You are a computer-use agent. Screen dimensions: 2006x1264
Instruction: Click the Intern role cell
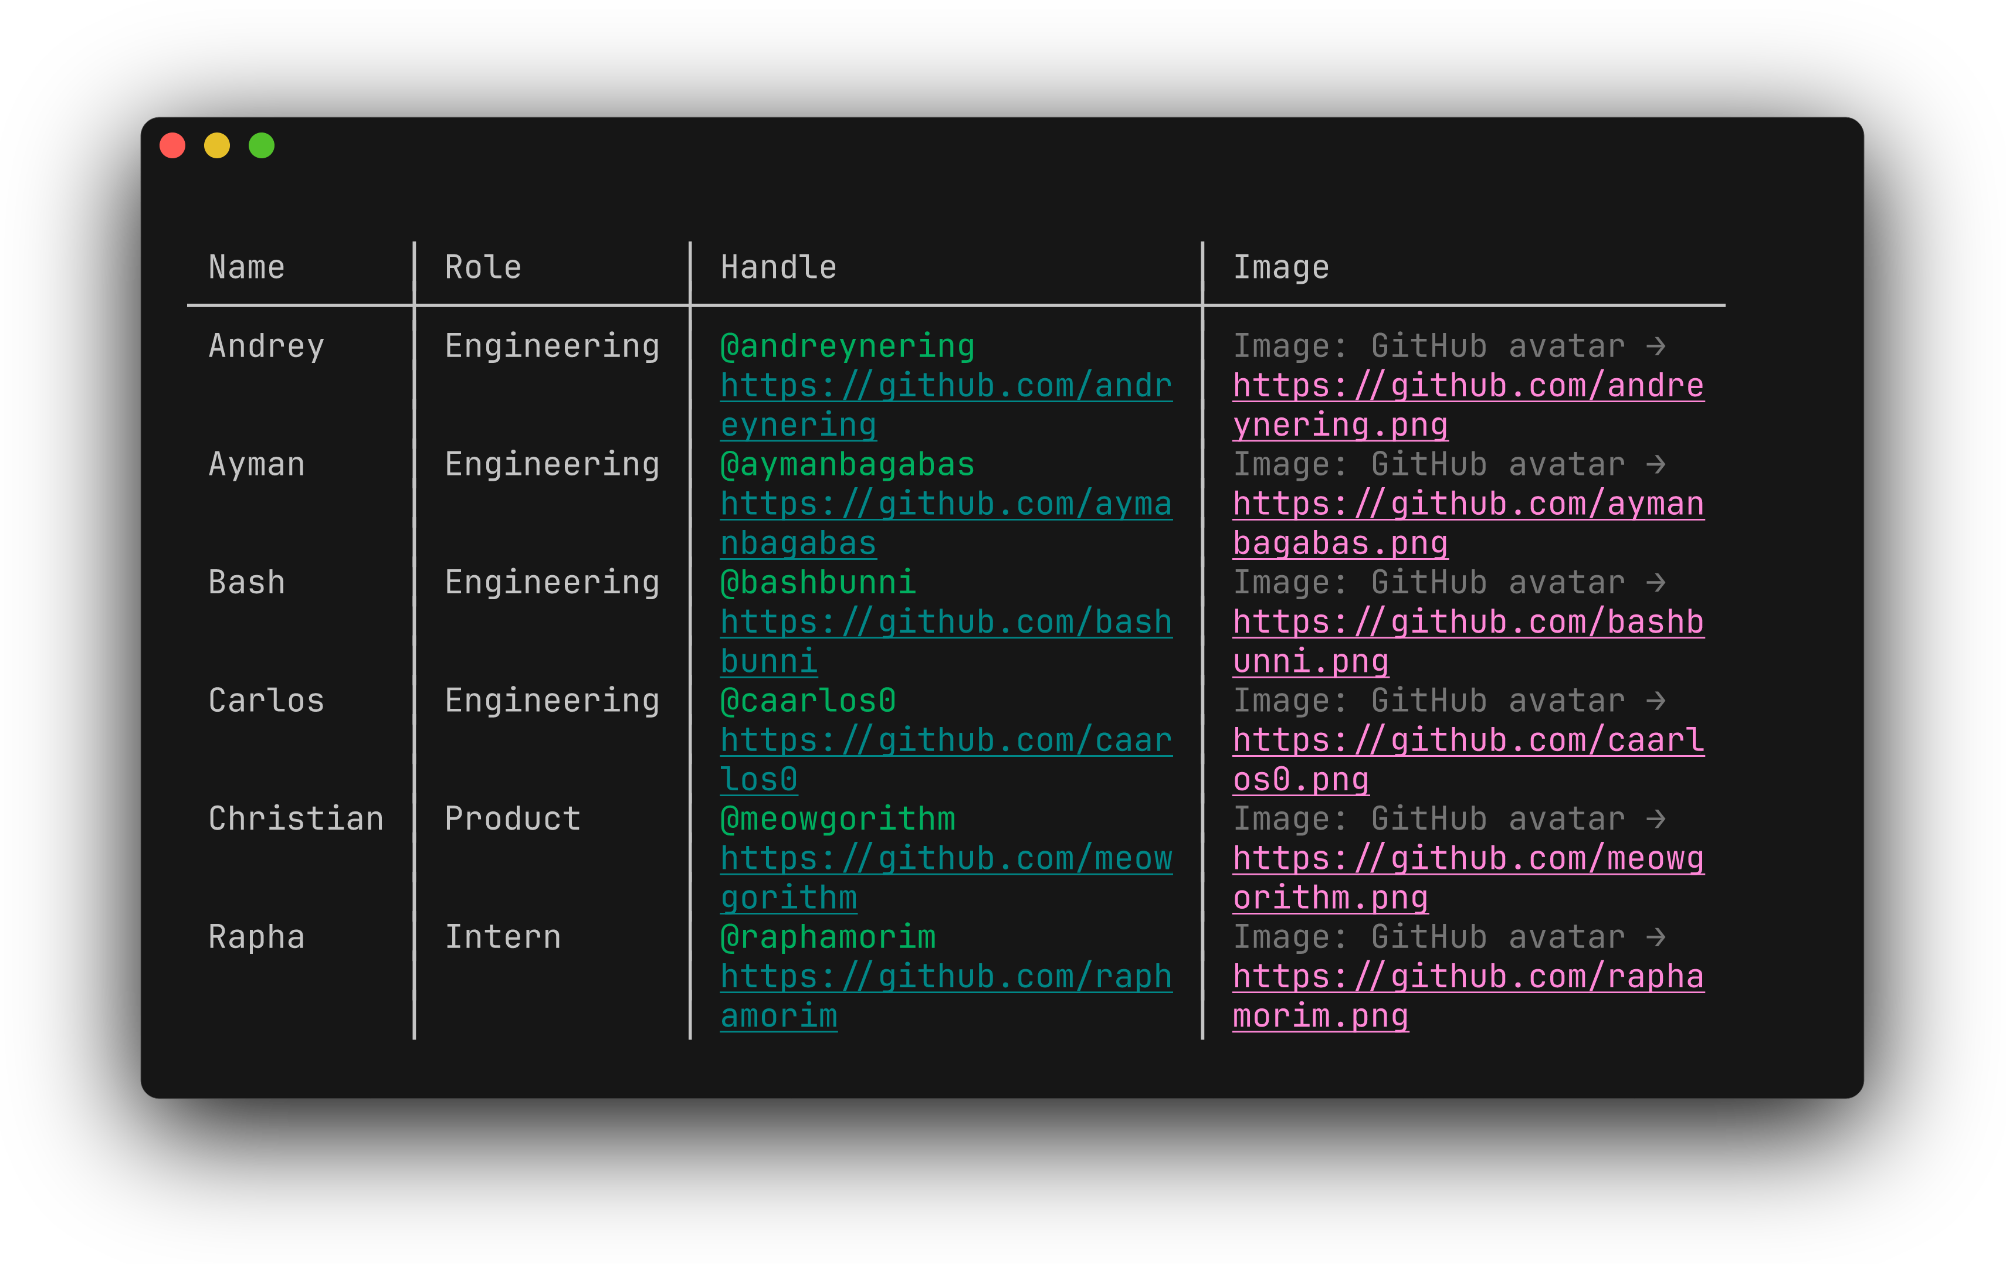[x=503, y=937]
